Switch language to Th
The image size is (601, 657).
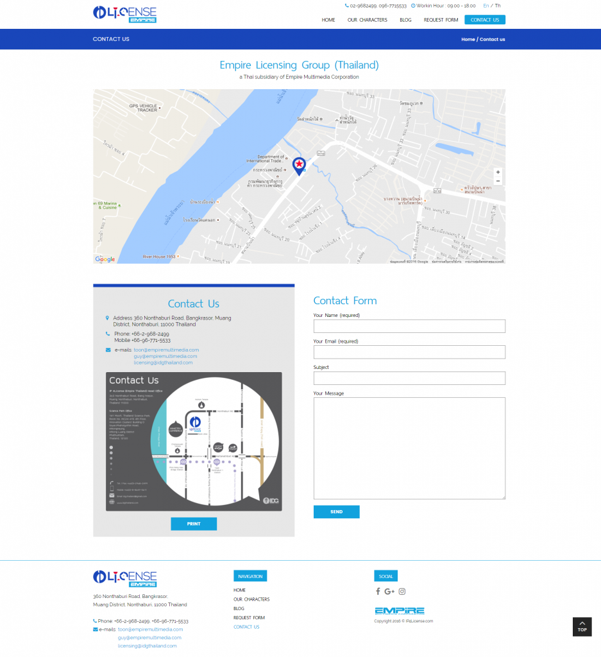pyautogui.click(x=498, y=6)
